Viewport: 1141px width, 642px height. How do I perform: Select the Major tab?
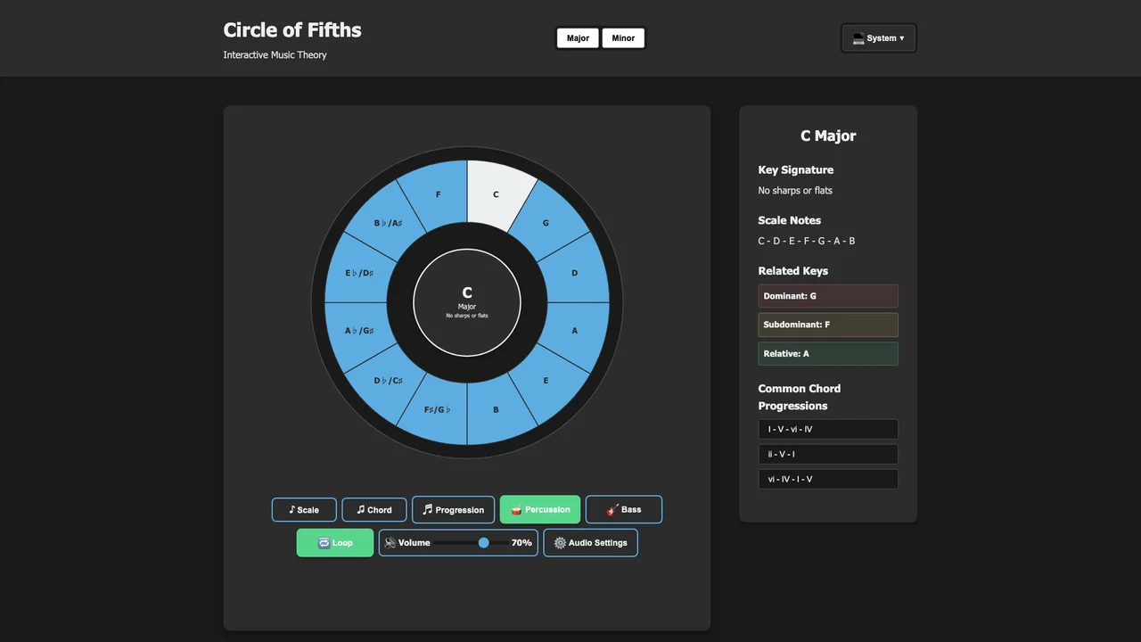(x=578, y=37)
